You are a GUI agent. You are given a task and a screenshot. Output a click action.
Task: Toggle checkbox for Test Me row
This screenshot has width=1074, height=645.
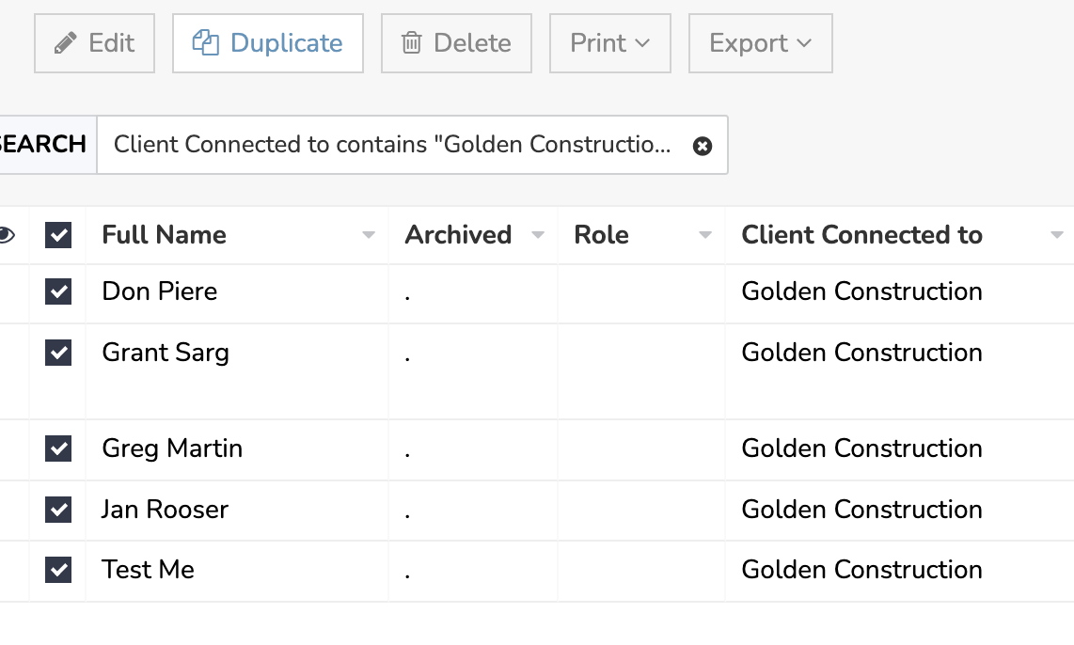pos(58,570)
